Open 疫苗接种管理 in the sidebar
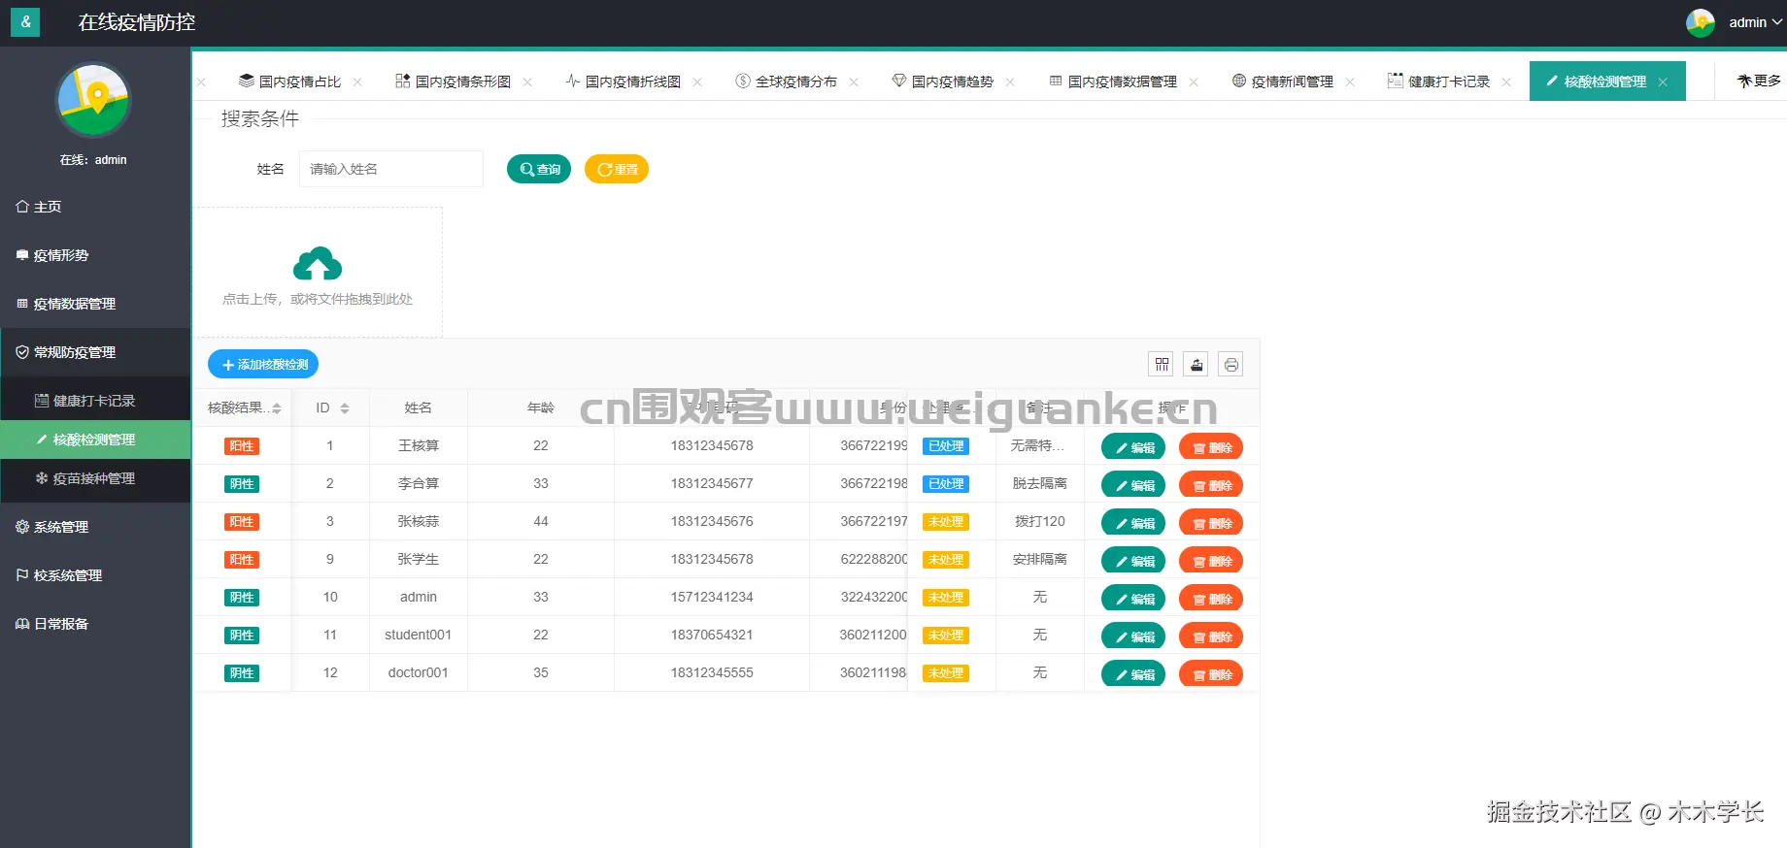 tap(95, 478)
